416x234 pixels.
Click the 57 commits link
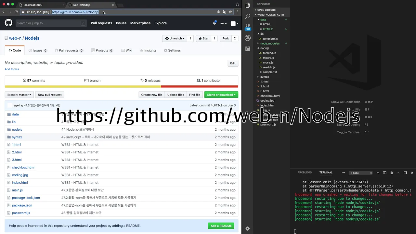tap(34, 80)
